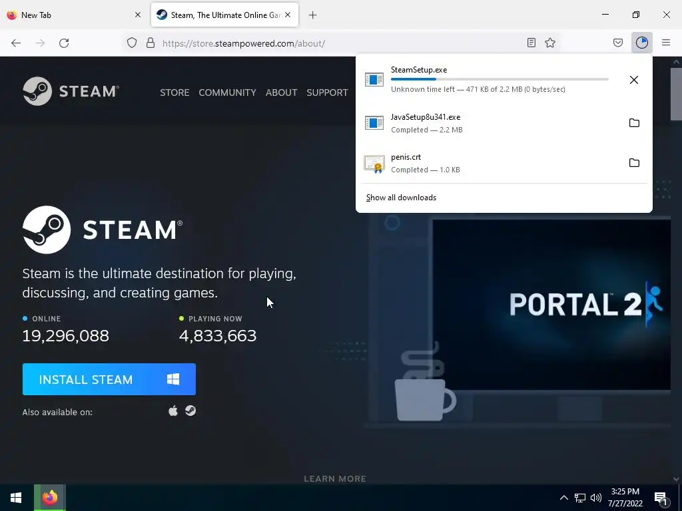Bookmark this page with the star icon
The image size is (682, 511).
pos(550,43)
